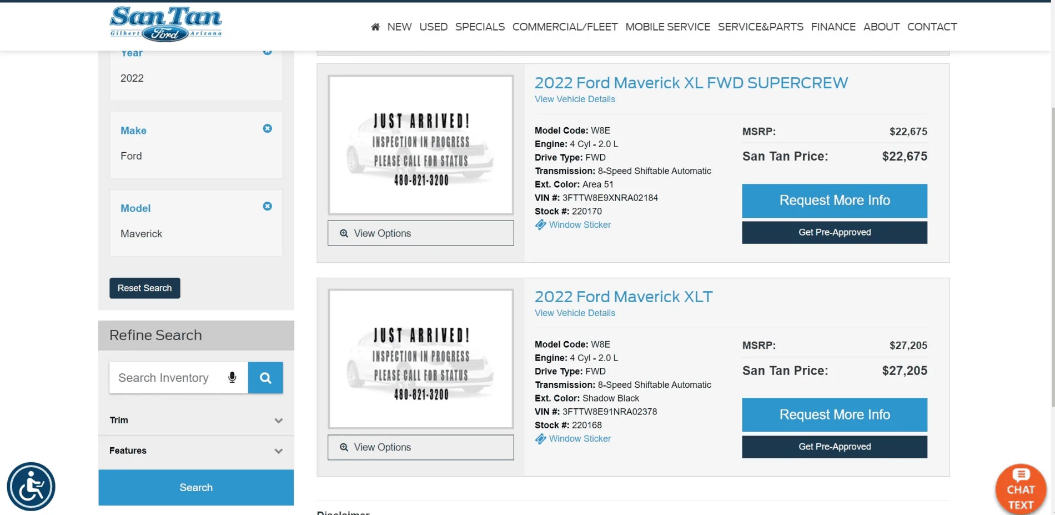The height and width of the screenshot is (515, 1055).
Task: Click the Model filter value Maverick
Action: point(142,234)
